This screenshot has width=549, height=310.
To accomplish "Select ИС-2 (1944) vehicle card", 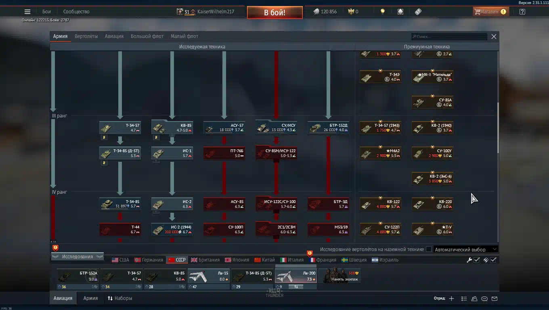I will pos(172,229).
